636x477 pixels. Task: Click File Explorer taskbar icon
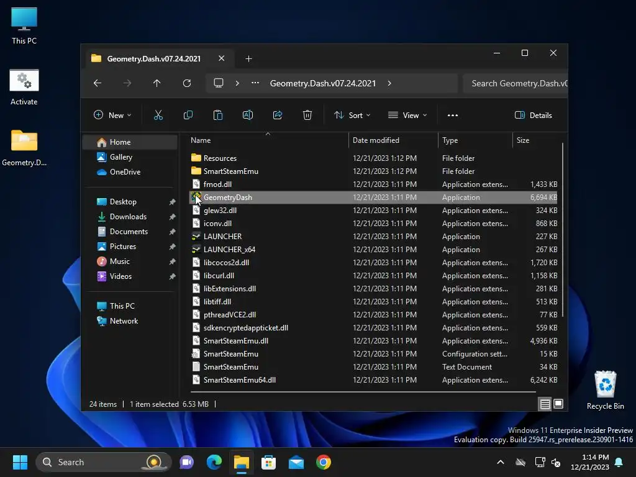pyautogui.click(x=242, y=462)
